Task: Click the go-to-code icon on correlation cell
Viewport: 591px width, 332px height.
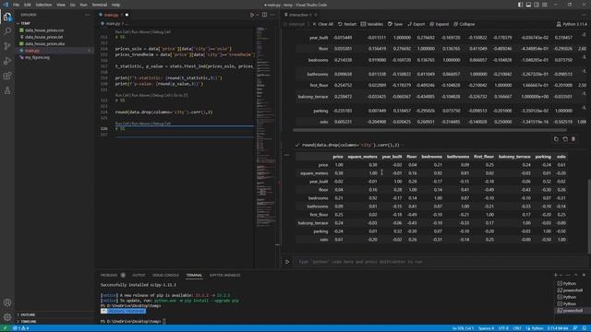Action: coord(565,139)
